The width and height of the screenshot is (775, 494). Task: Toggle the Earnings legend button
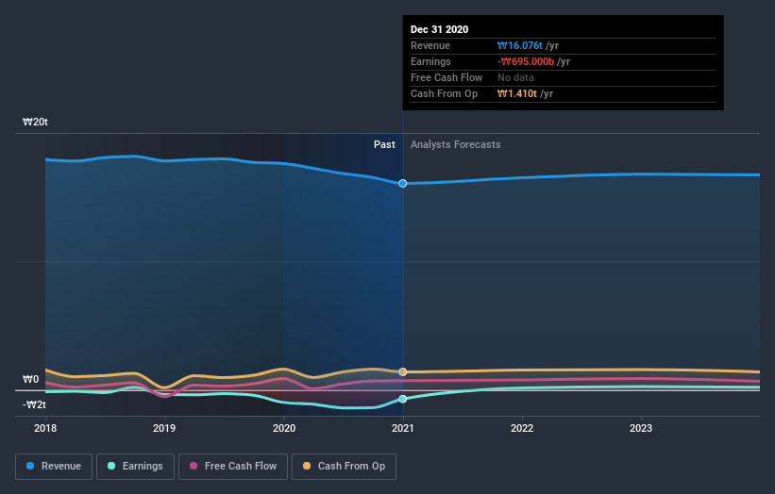(135, 467)
